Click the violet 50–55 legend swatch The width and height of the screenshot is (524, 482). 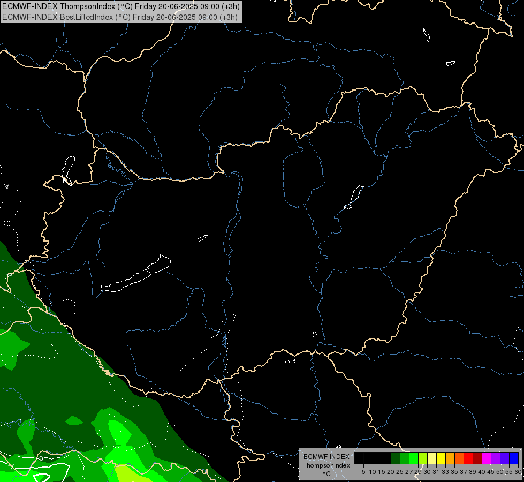click(x=505, y=458)
